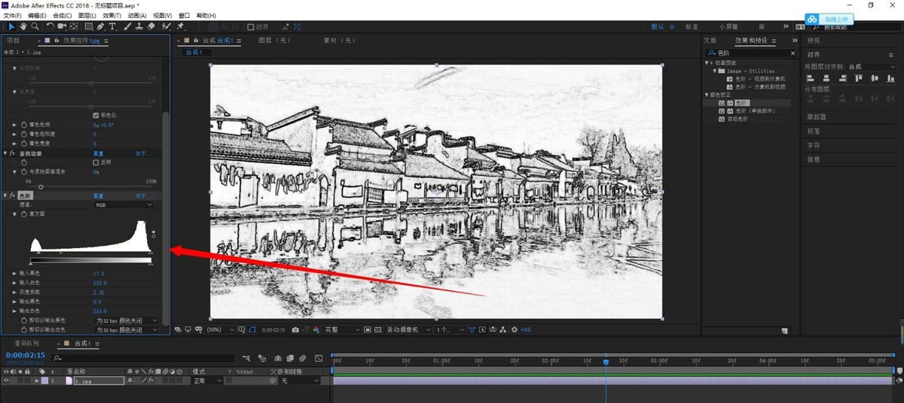This screenshot has width=904, height=403.
Task: Select the Horizontal Type tool
Action: click(x=112, y=26)
